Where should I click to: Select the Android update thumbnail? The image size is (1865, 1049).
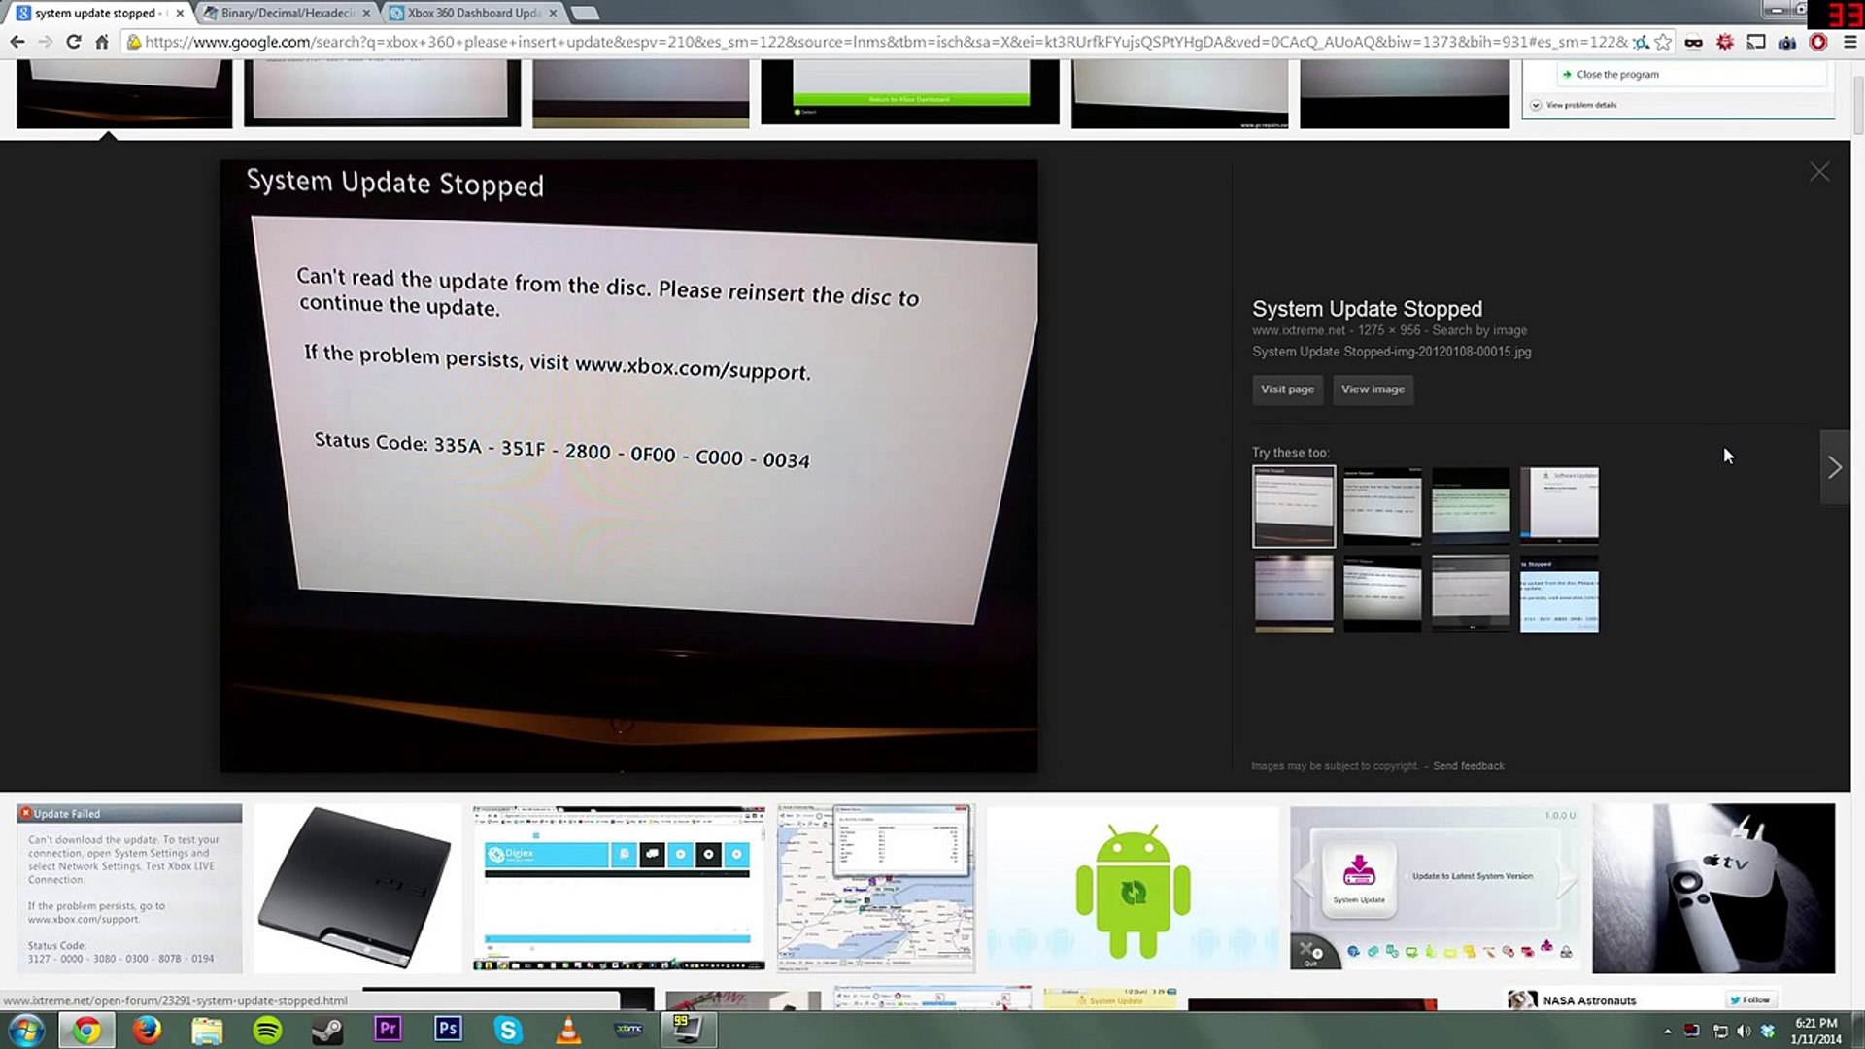[x=1133, y=888]
